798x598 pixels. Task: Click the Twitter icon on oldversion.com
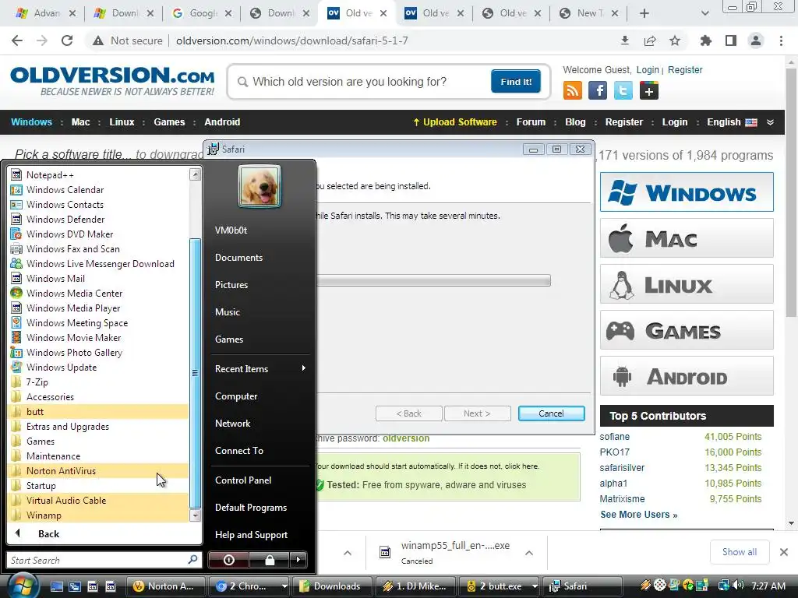click(623, 90)
